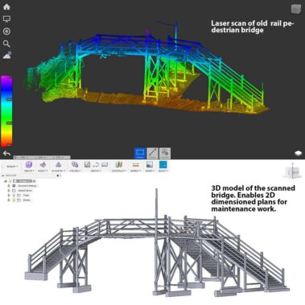This screenshot has width=305, height=305.
Task: Select the compass navigation icon
Action: pyautogui.click(x=6, y=31)
